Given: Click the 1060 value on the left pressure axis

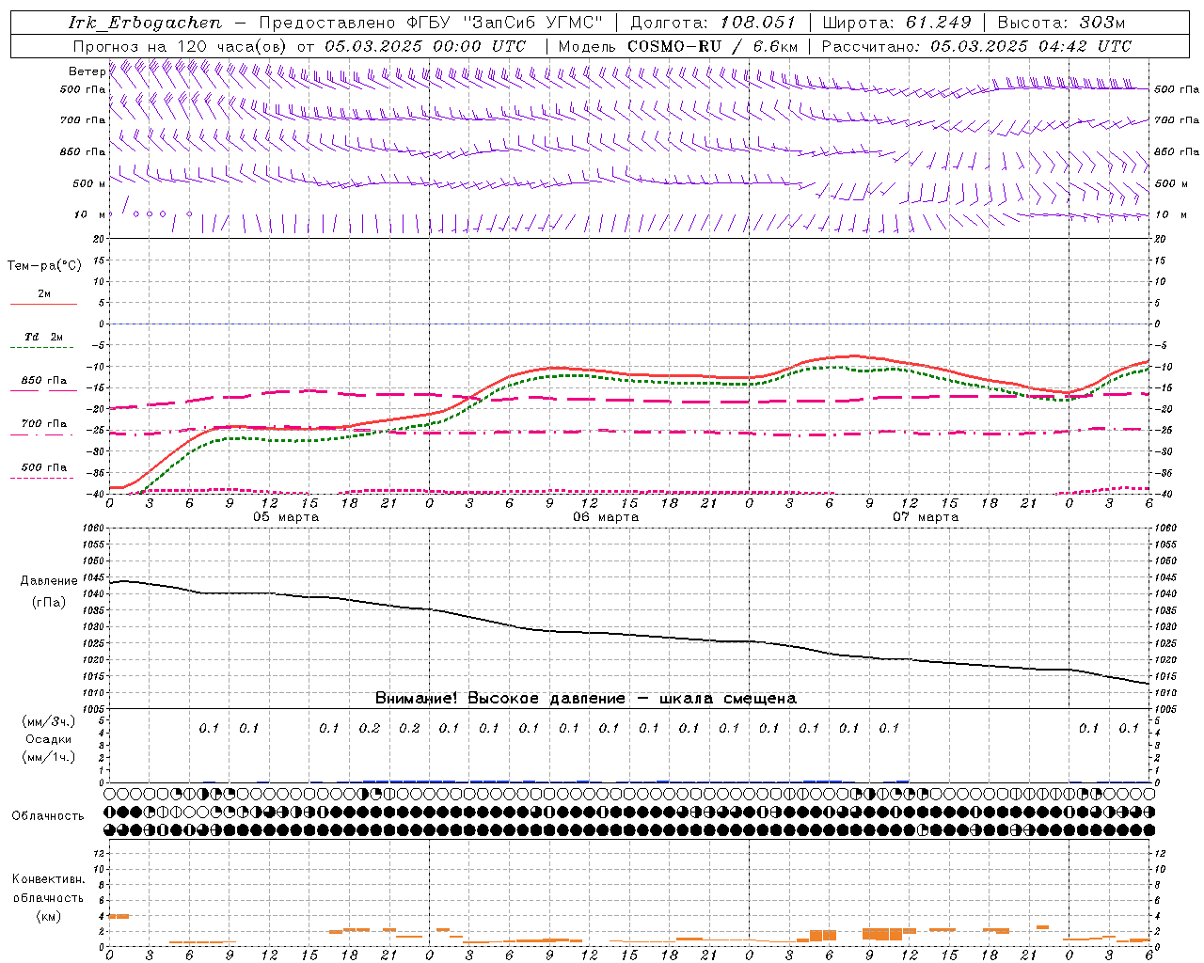Looking at the screenshot, I should pyautogui.click(x=94, y=529).
